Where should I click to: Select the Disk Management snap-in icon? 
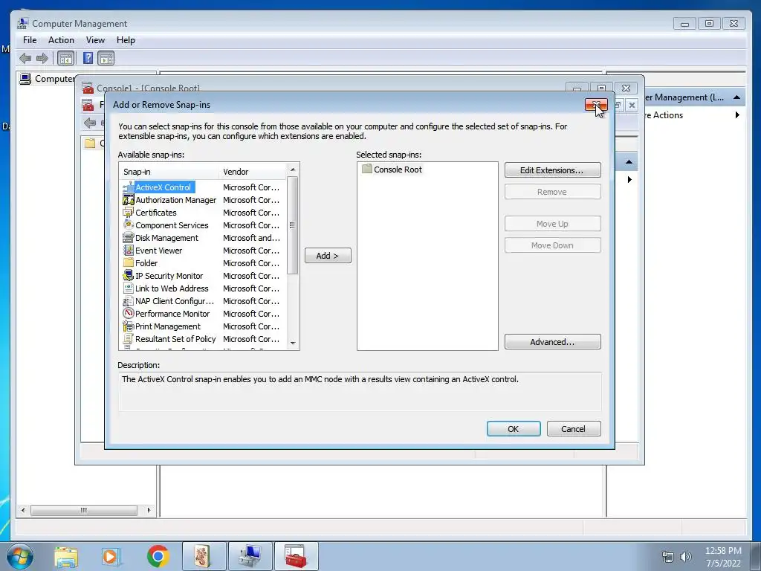pyautogui.click(x=128, y=238)
